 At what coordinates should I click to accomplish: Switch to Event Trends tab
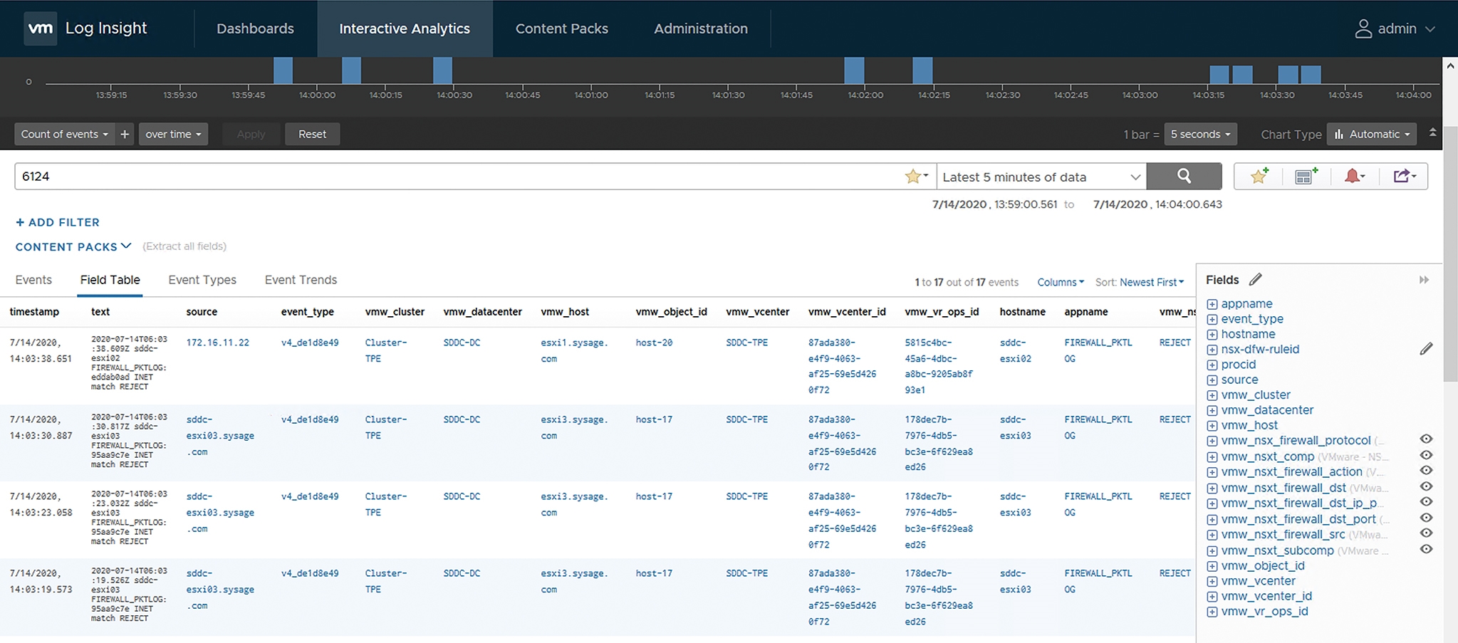pos(301,280)
